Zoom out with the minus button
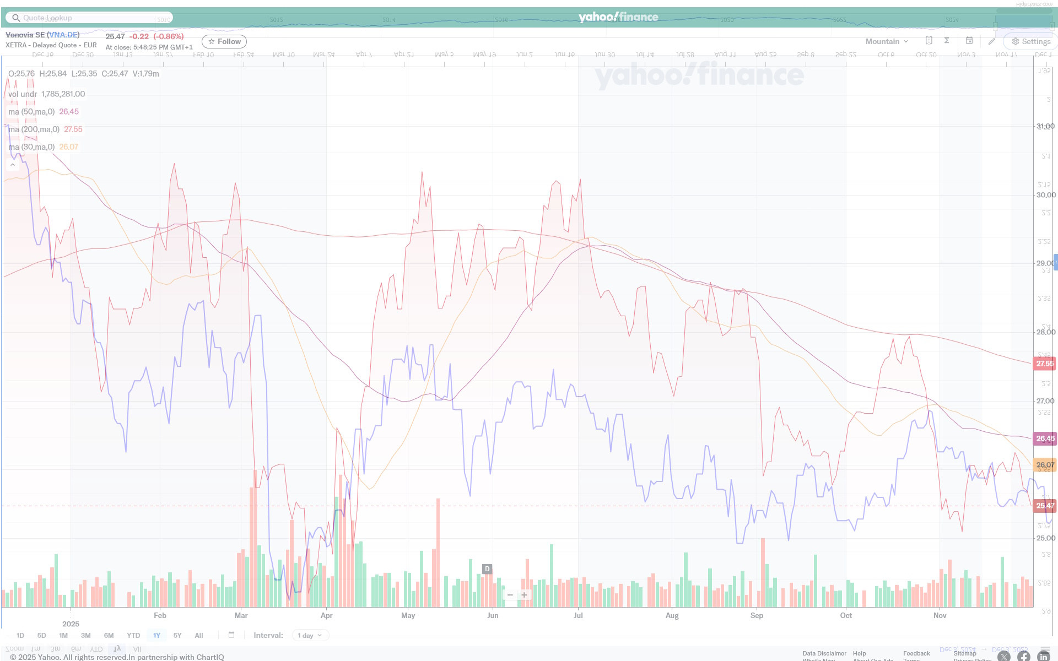The width and height of the screenshot is (1058, 661). (510, 595)
